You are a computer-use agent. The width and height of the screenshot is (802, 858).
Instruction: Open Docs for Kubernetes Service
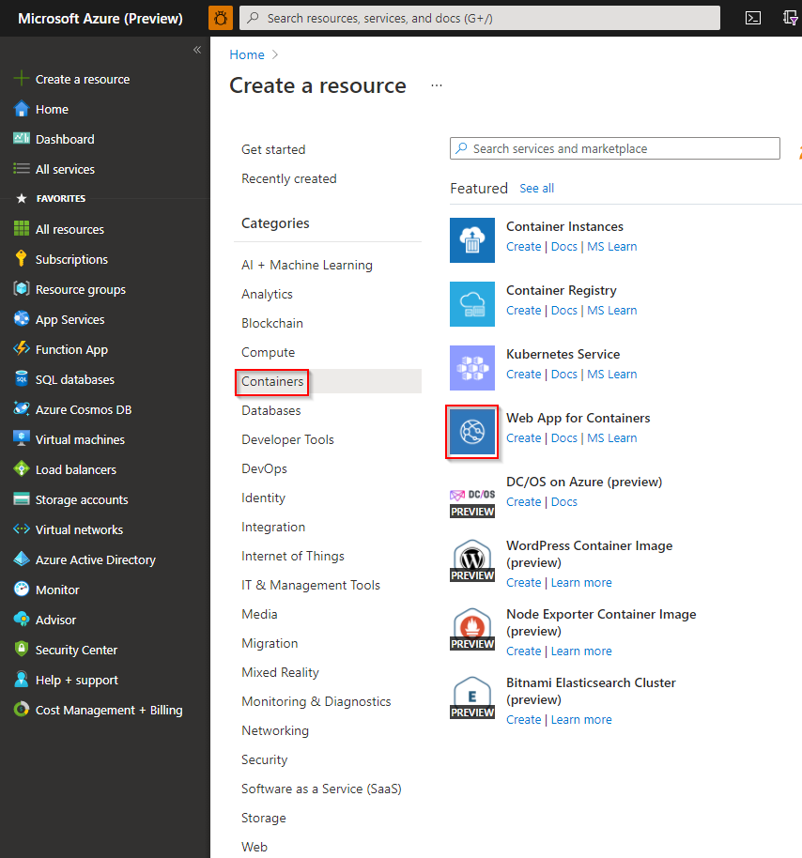[564, 374]
